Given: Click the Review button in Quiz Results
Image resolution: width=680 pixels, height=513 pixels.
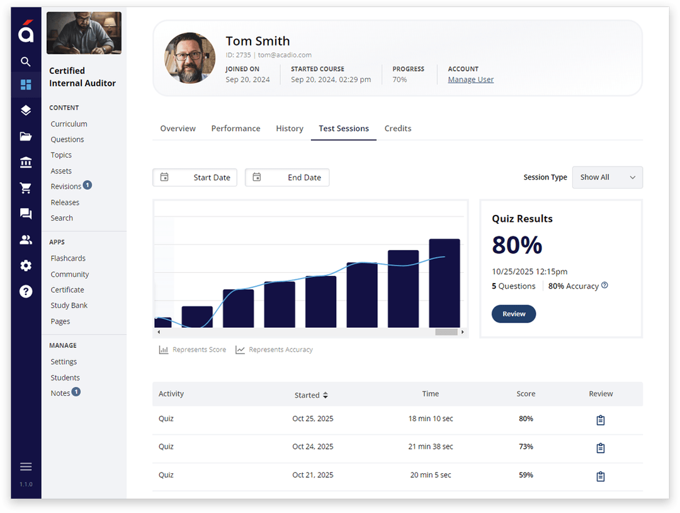Looking at the screenshot, I should pos(513,314).
